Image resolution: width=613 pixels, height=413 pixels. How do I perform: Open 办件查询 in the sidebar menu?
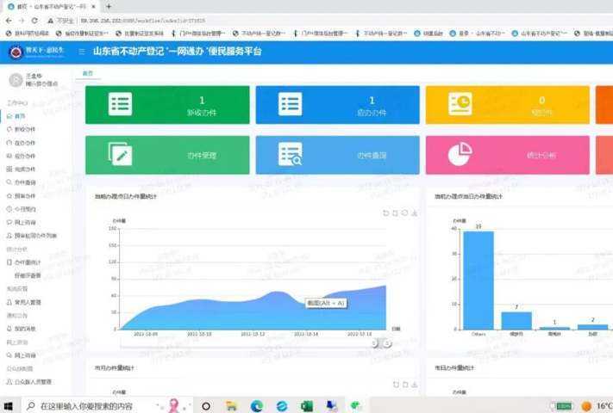click(25, 182)
